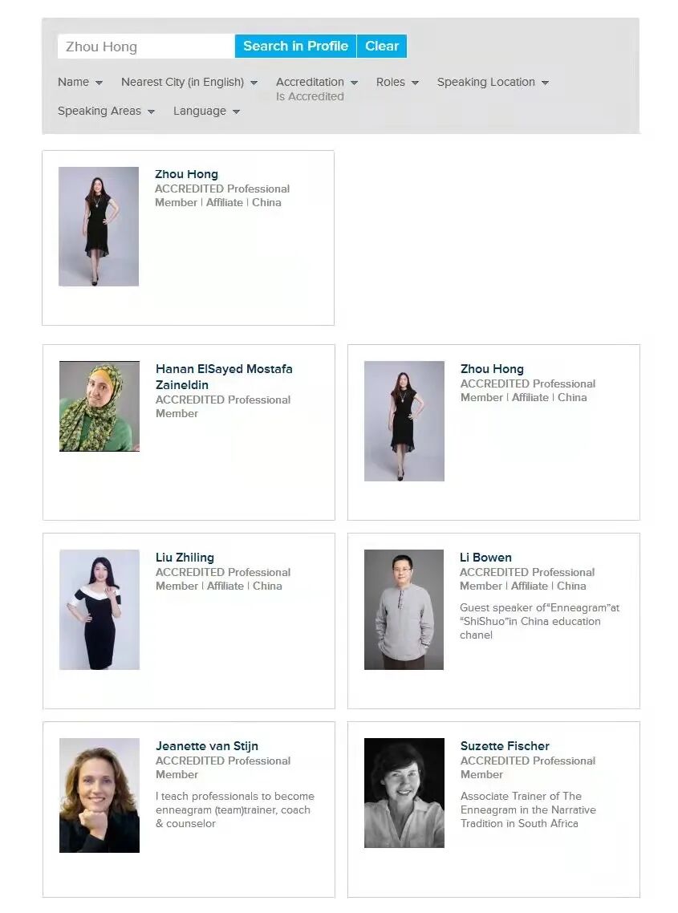The image size is (678, 913).
Task: Open Hanan ElSayed Mostafa Zaineldin's profile photo
Action: [x=99, y=406]
